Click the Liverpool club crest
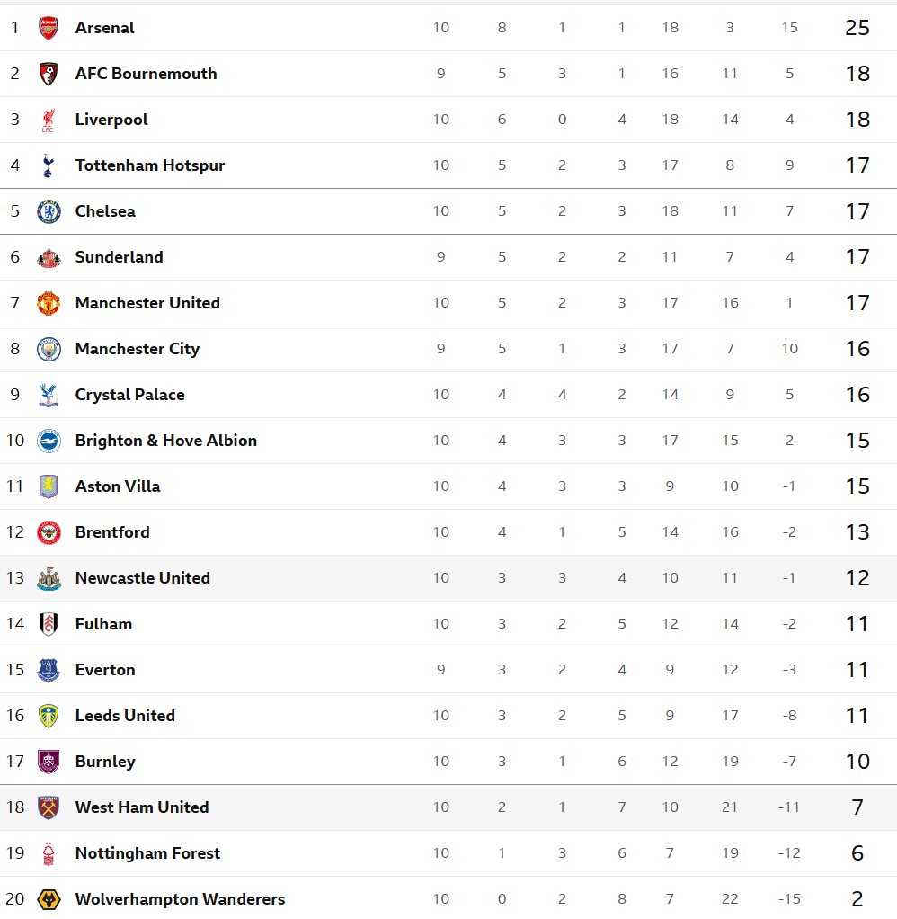This screenshot has width=897, height=919. coord(49,120)
